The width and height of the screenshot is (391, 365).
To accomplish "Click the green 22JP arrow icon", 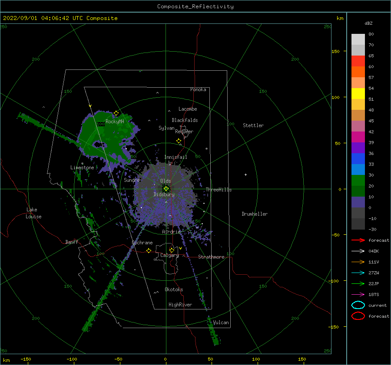I will (x=358, y=283).
